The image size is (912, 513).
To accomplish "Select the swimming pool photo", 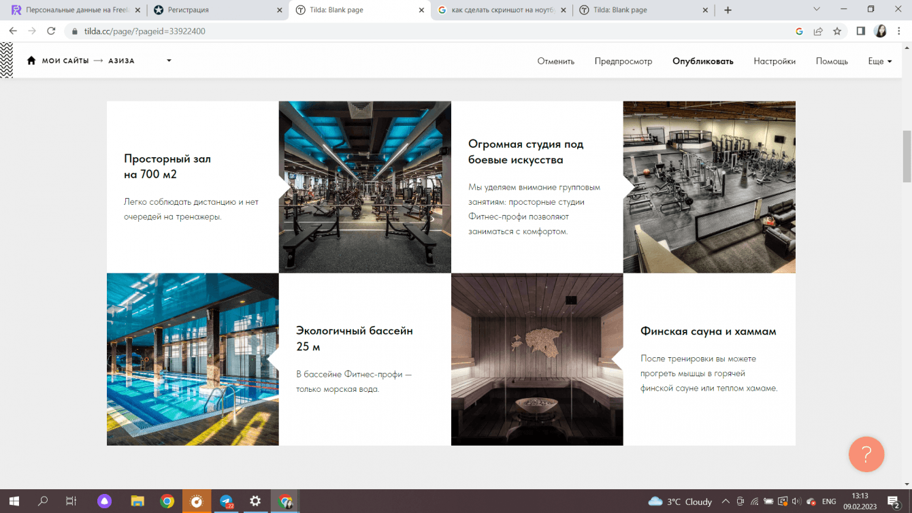I will click(x=193, y=359).
